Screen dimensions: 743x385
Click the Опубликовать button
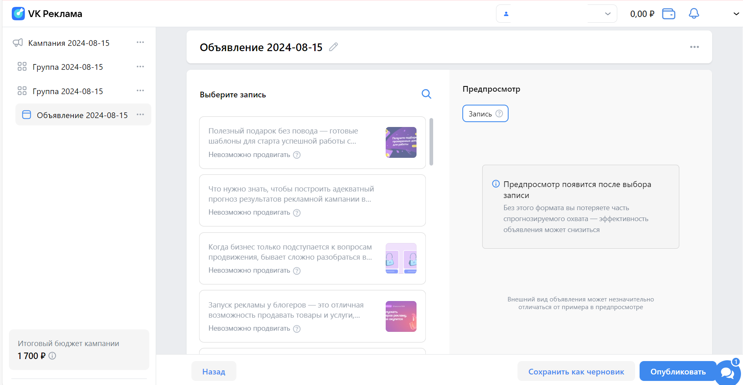(x=678, y=371)
